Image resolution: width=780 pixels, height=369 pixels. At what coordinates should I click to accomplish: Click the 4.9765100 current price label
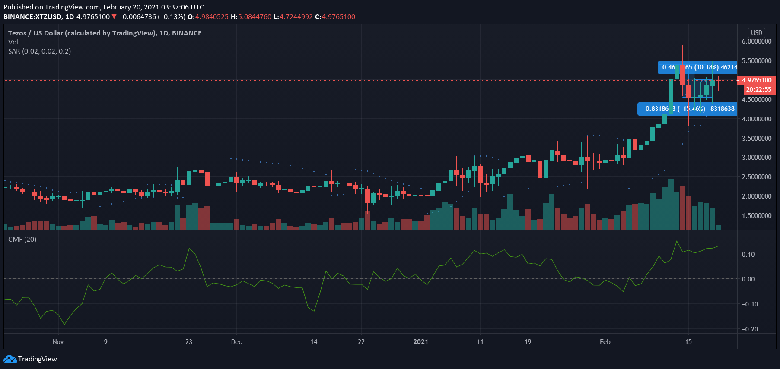[x=757, y=80]
